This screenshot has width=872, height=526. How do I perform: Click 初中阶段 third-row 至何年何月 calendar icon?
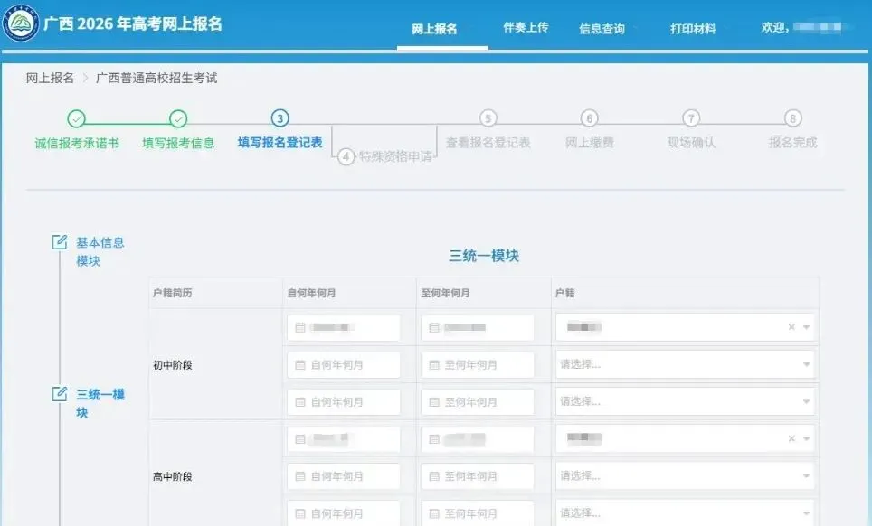tap(434, 402)
